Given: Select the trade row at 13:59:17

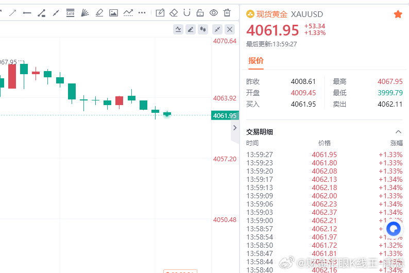Looking at the screenshot, I should point(325,179).
